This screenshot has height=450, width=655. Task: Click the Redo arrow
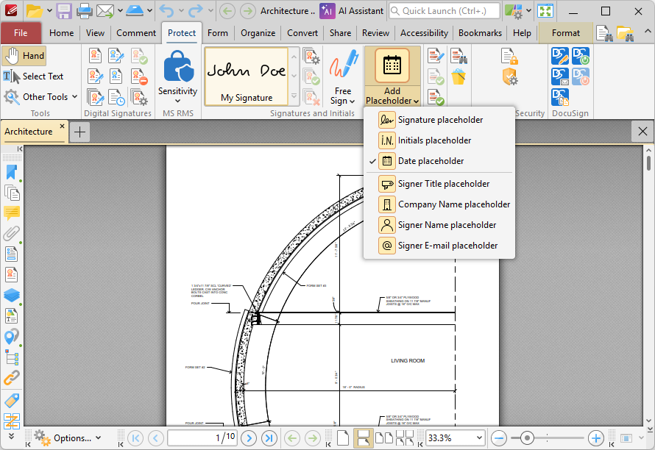pos(196,11)
